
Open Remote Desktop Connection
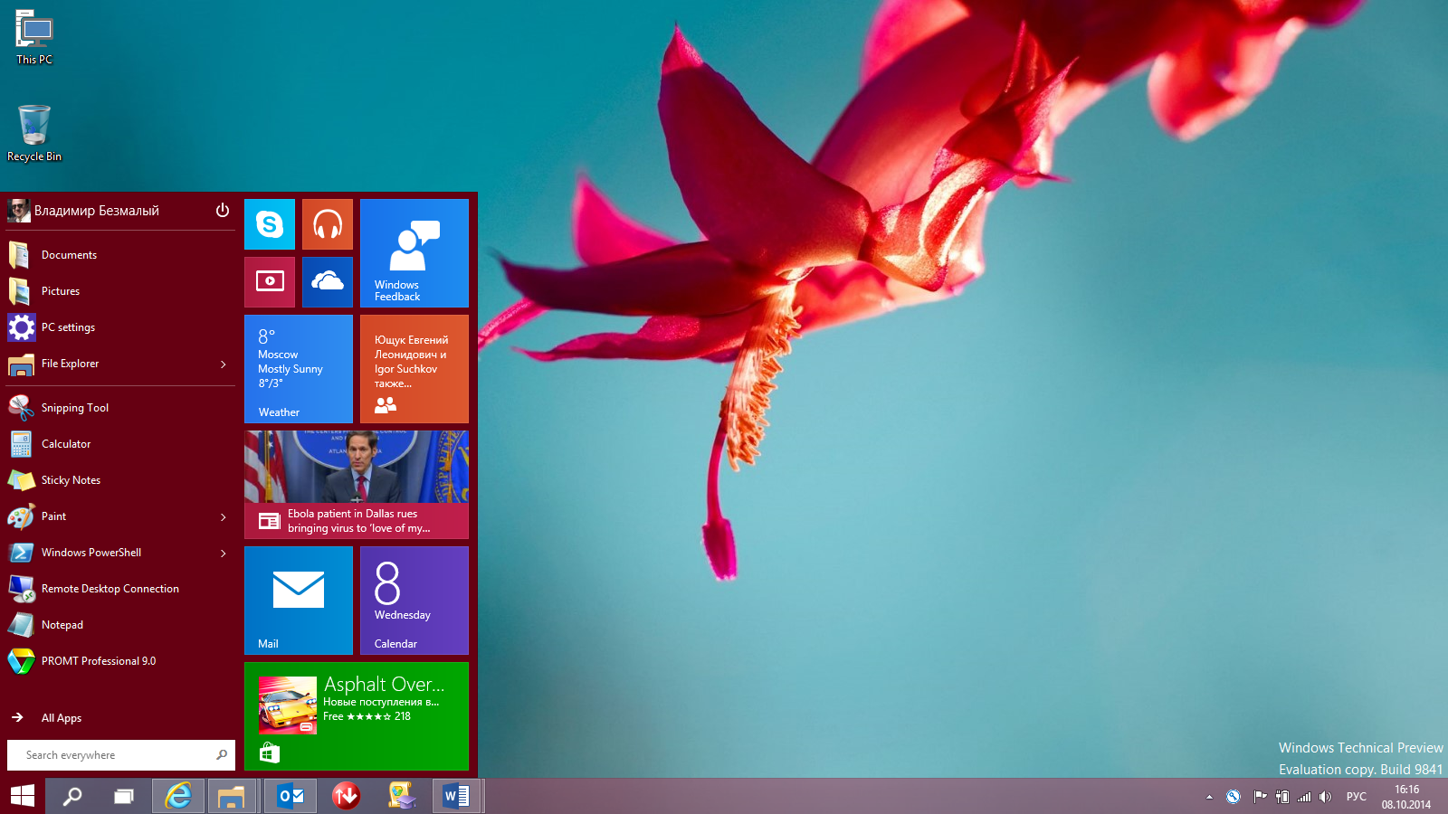coord(121,589)
